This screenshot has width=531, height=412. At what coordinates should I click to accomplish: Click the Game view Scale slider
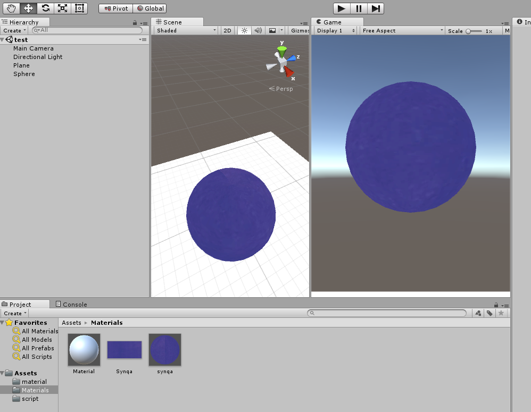click(x=474, y=31)
